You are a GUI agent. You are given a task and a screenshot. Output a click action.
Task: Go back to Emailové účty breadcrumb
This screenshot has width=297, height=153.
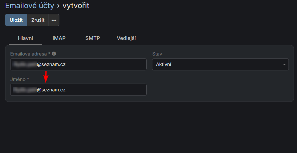[29, 6]
